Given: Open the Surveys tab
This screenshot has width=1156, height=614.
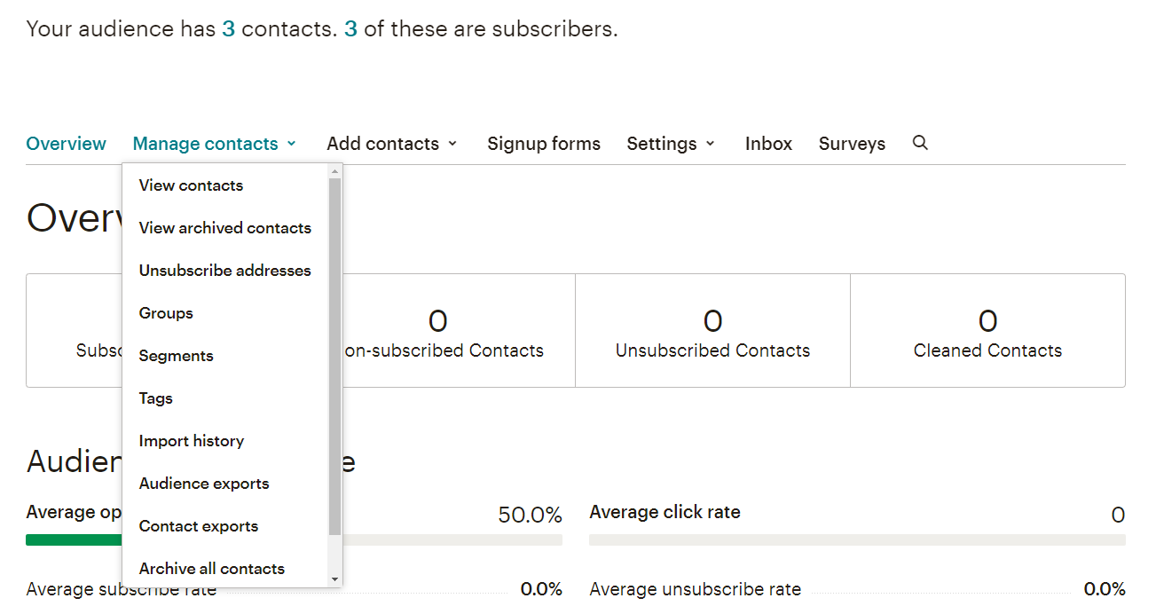Looking at the screenshot, I should (x=852, y=144).
